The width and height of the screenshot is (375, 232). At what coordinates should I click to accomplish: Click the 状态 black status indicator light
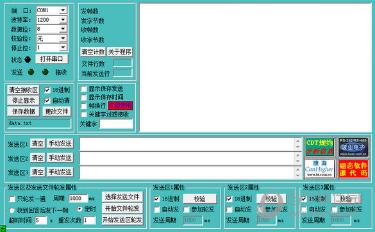[28, 60]
